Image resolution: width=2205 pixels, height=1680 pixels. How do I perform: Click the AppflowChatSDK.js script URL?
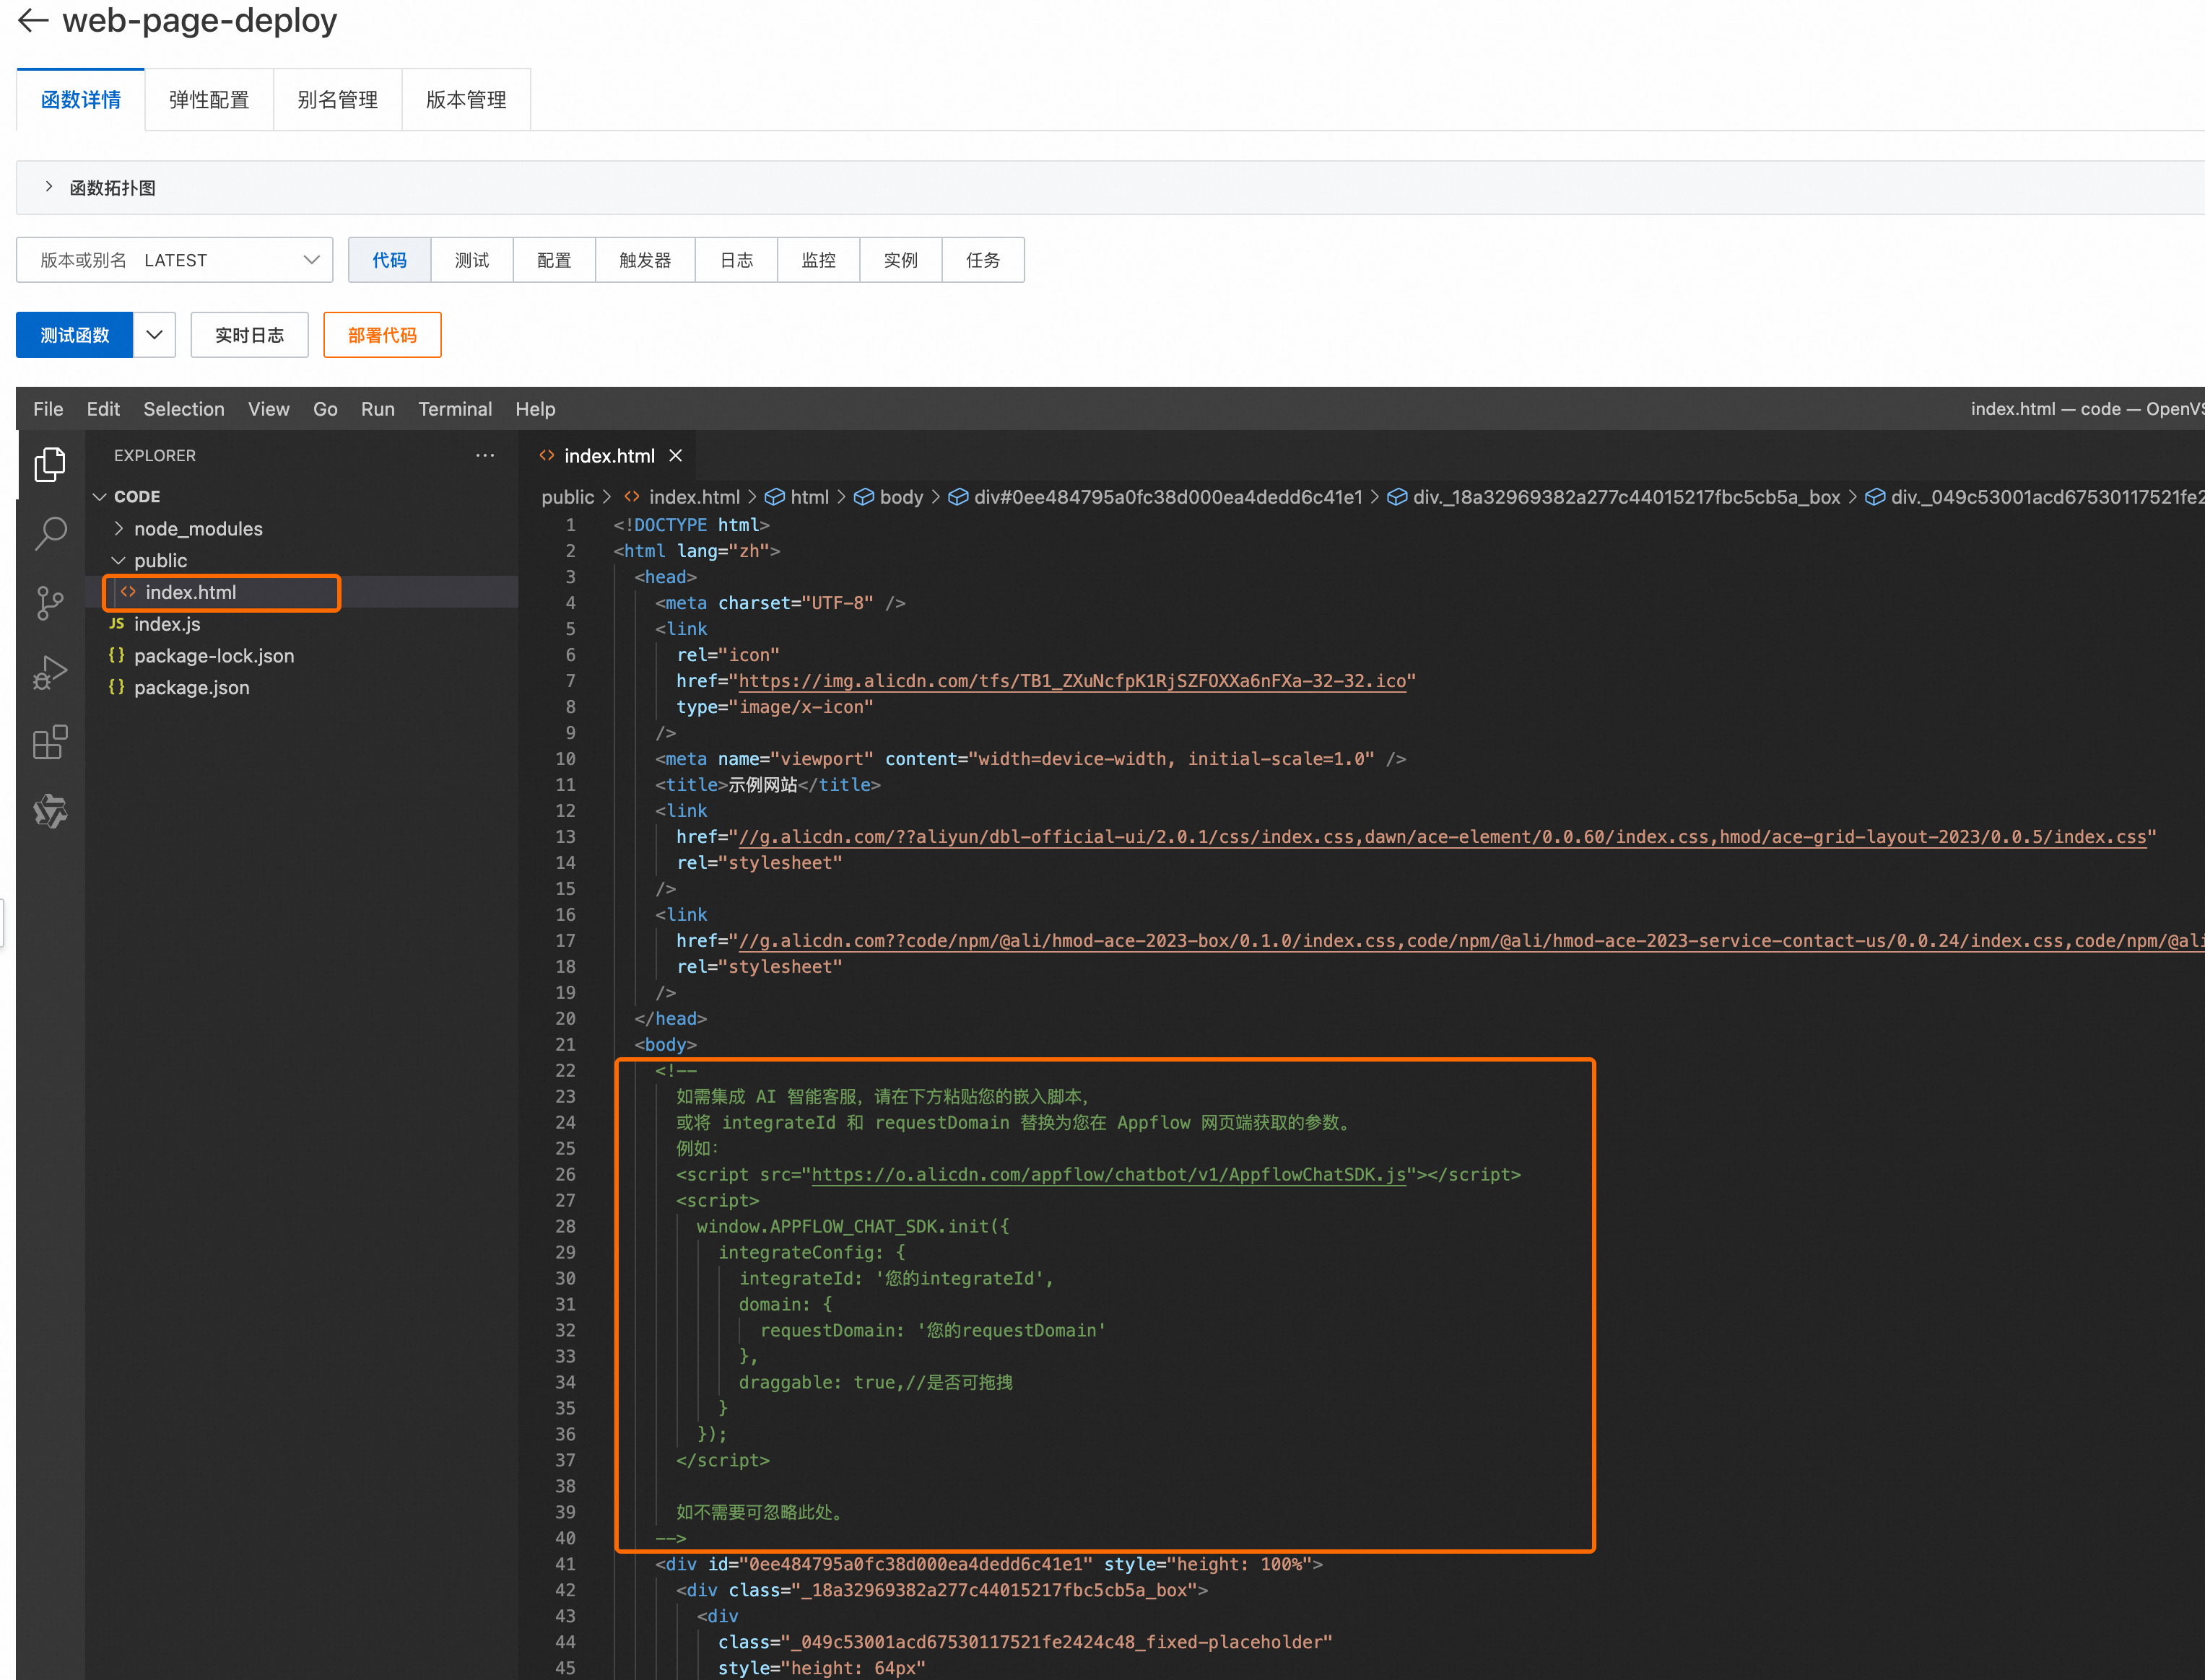[1108, 1175]
